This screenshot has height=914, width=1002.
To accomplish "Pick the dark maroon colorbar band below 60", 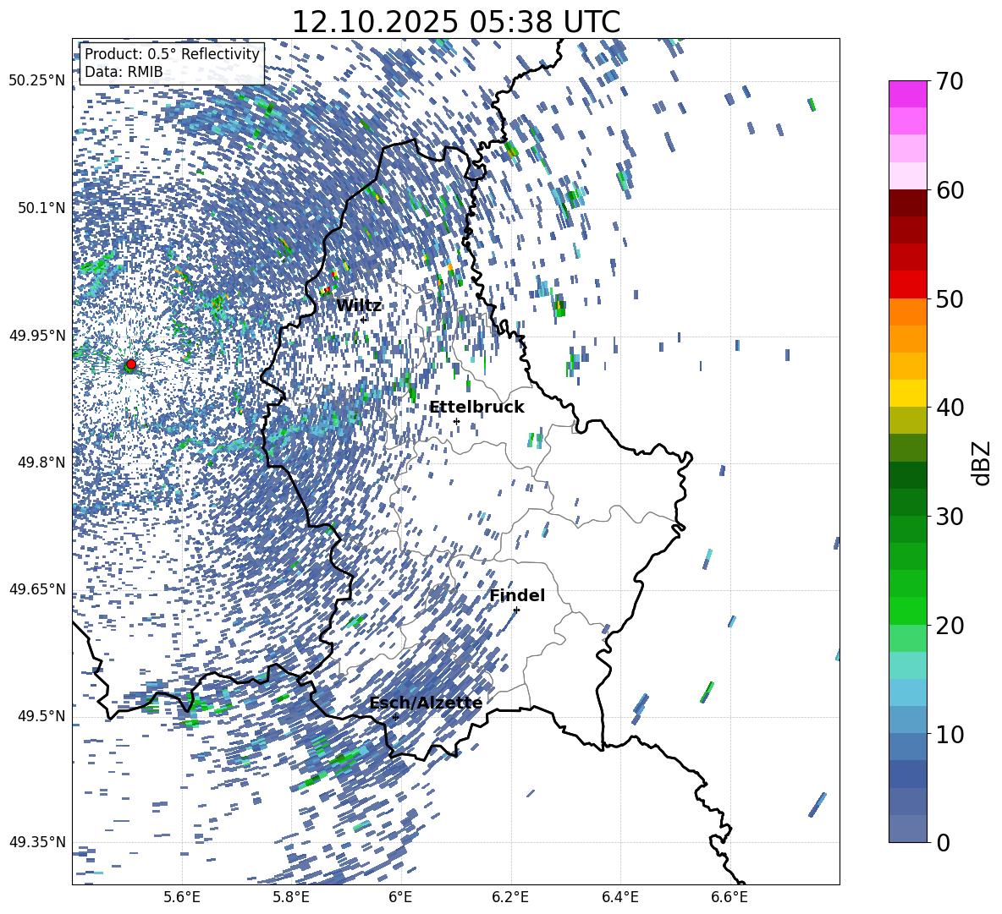I will click(907, 204).
